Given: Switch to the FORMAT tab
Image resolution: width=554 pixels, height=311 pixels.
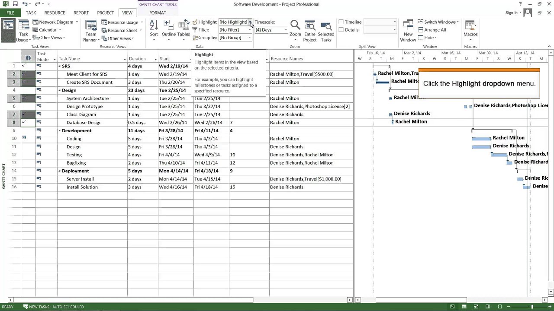Looking at the screenshot, I should click(x=158, y=13).
